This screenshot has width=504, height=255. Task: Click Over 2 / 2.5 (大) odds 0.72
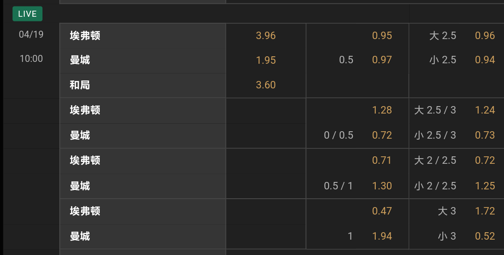485,161
